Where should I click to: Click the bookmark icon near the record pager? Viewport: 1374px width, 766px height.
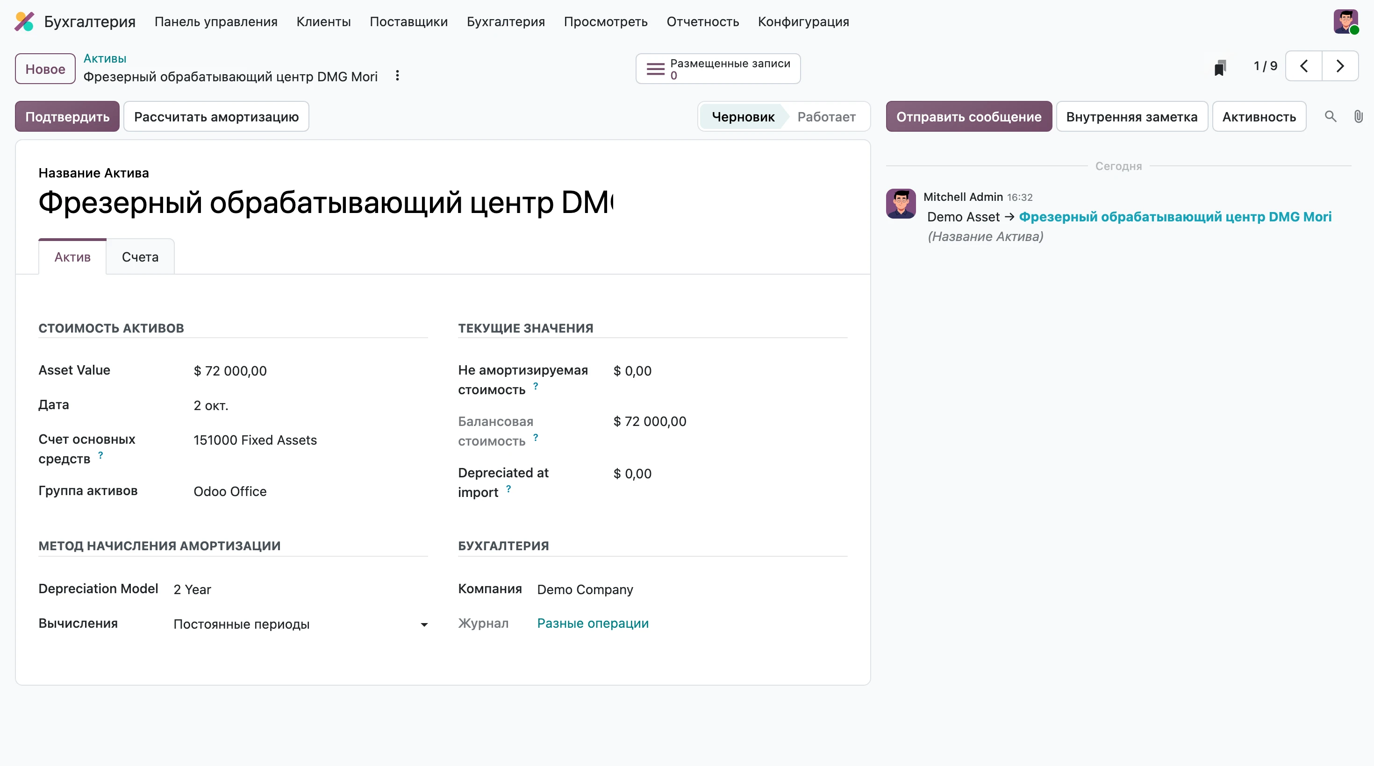click(x=1220, y=67)
